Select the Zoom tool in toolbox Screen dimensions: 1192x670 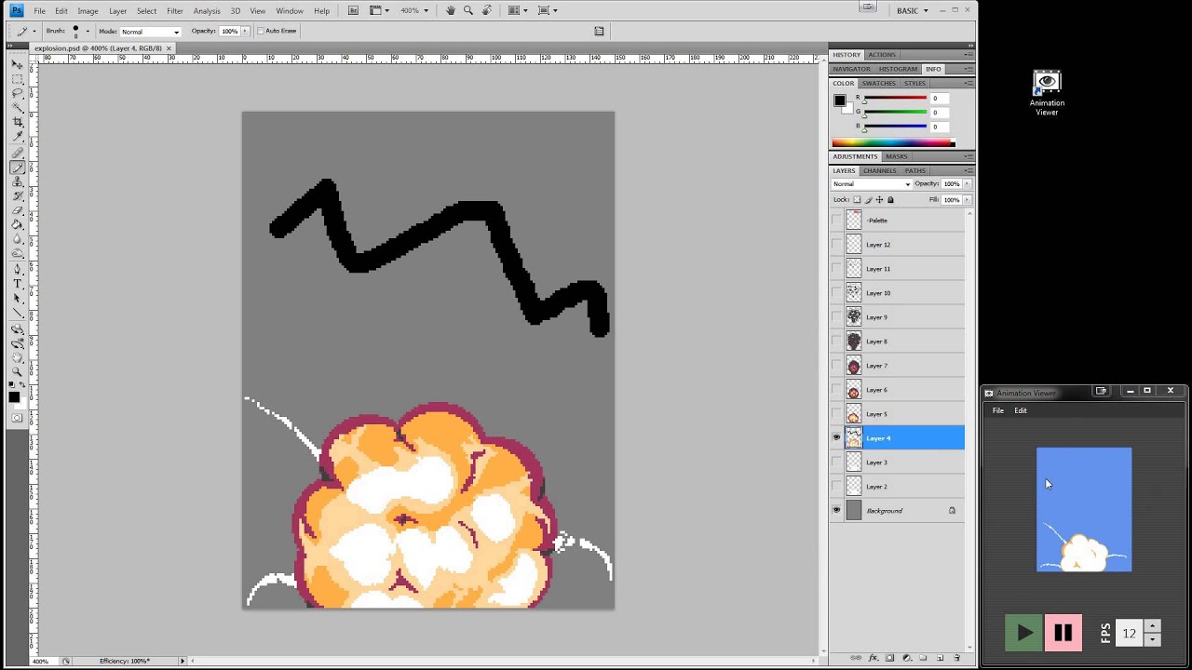point(18,371)
